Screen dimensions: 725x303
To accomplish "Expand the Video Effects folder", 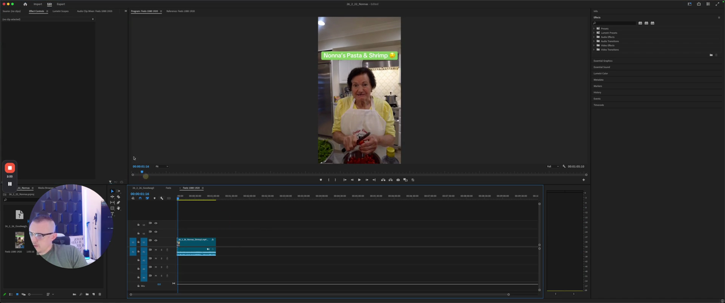I will pos(594,45).
